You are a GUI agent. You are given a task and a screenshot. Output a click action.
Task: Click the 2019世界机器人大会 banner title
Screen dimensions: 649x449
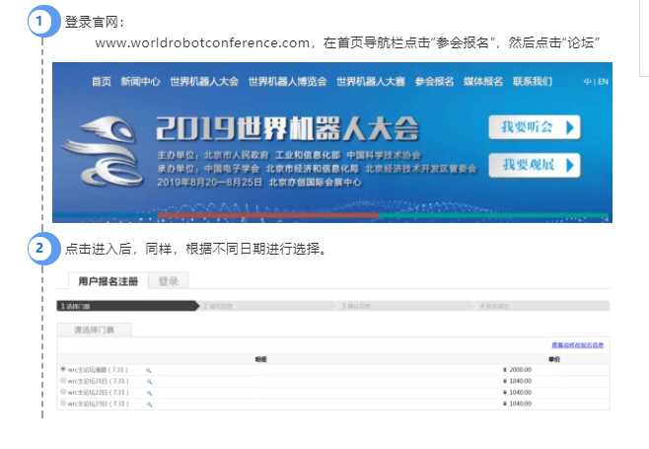[x=288, y=128]
